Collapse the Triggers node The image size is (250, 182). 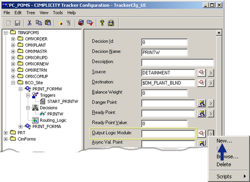28,95
